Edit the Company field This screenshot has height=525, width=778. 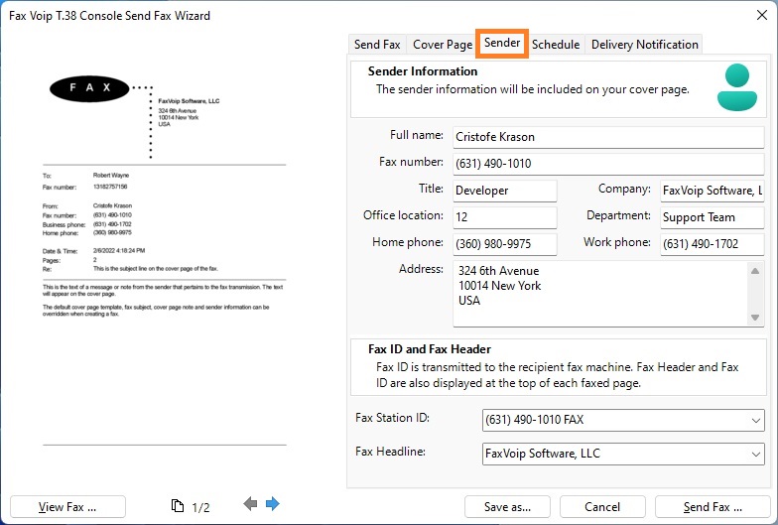pos(713,191)
